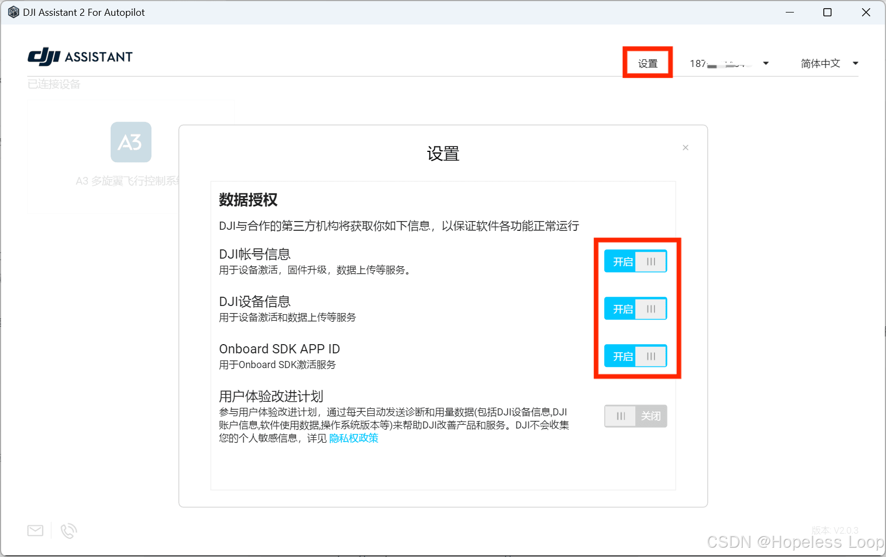Maximize the DJI Assistant 2 window

tap(827, 12)
